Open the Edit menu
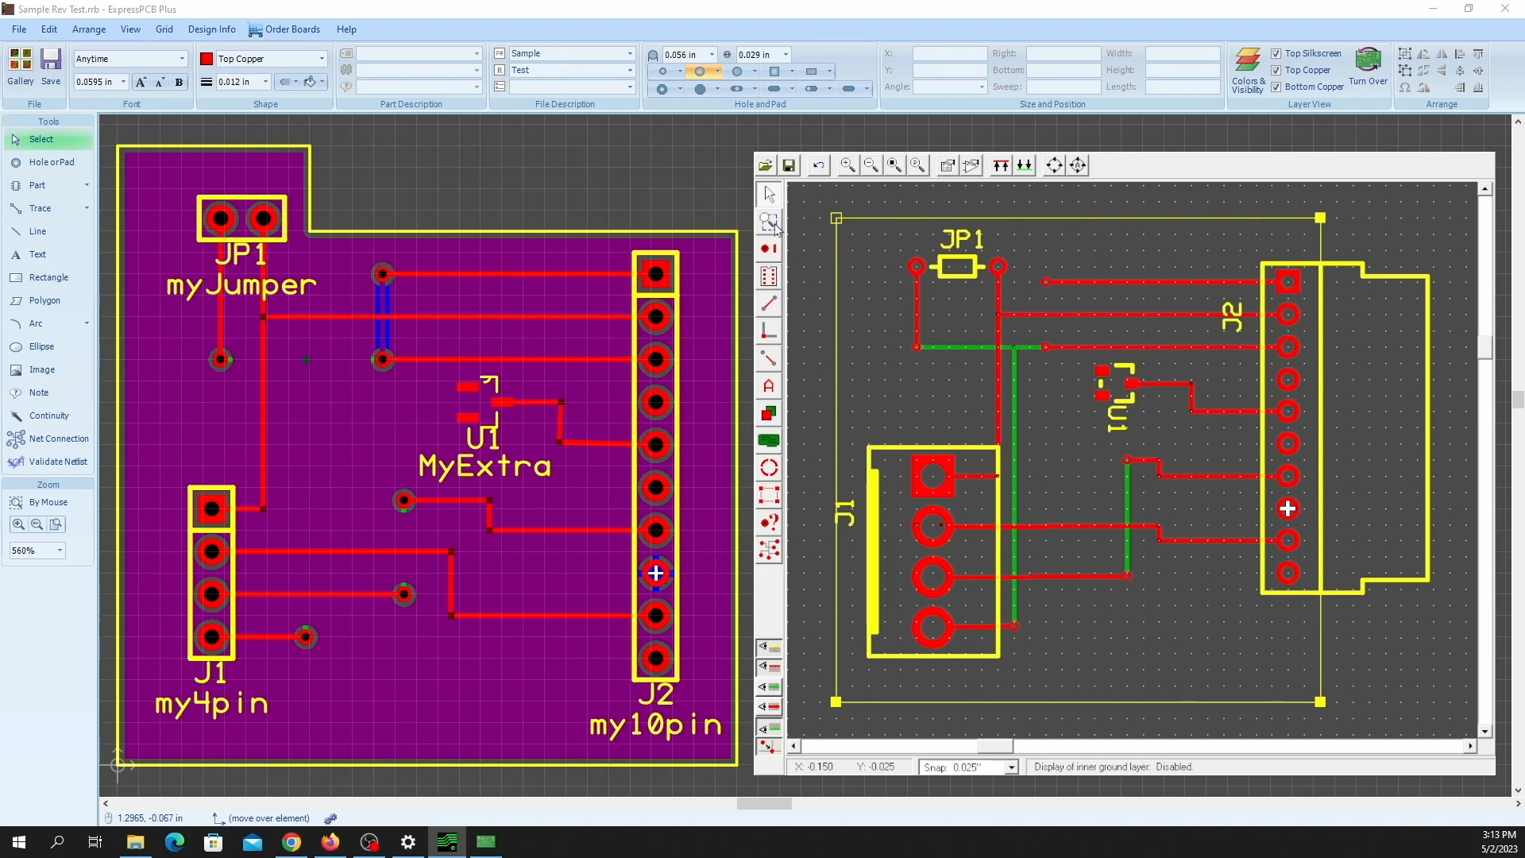The image size is (1525, 858). coord(49,29)
